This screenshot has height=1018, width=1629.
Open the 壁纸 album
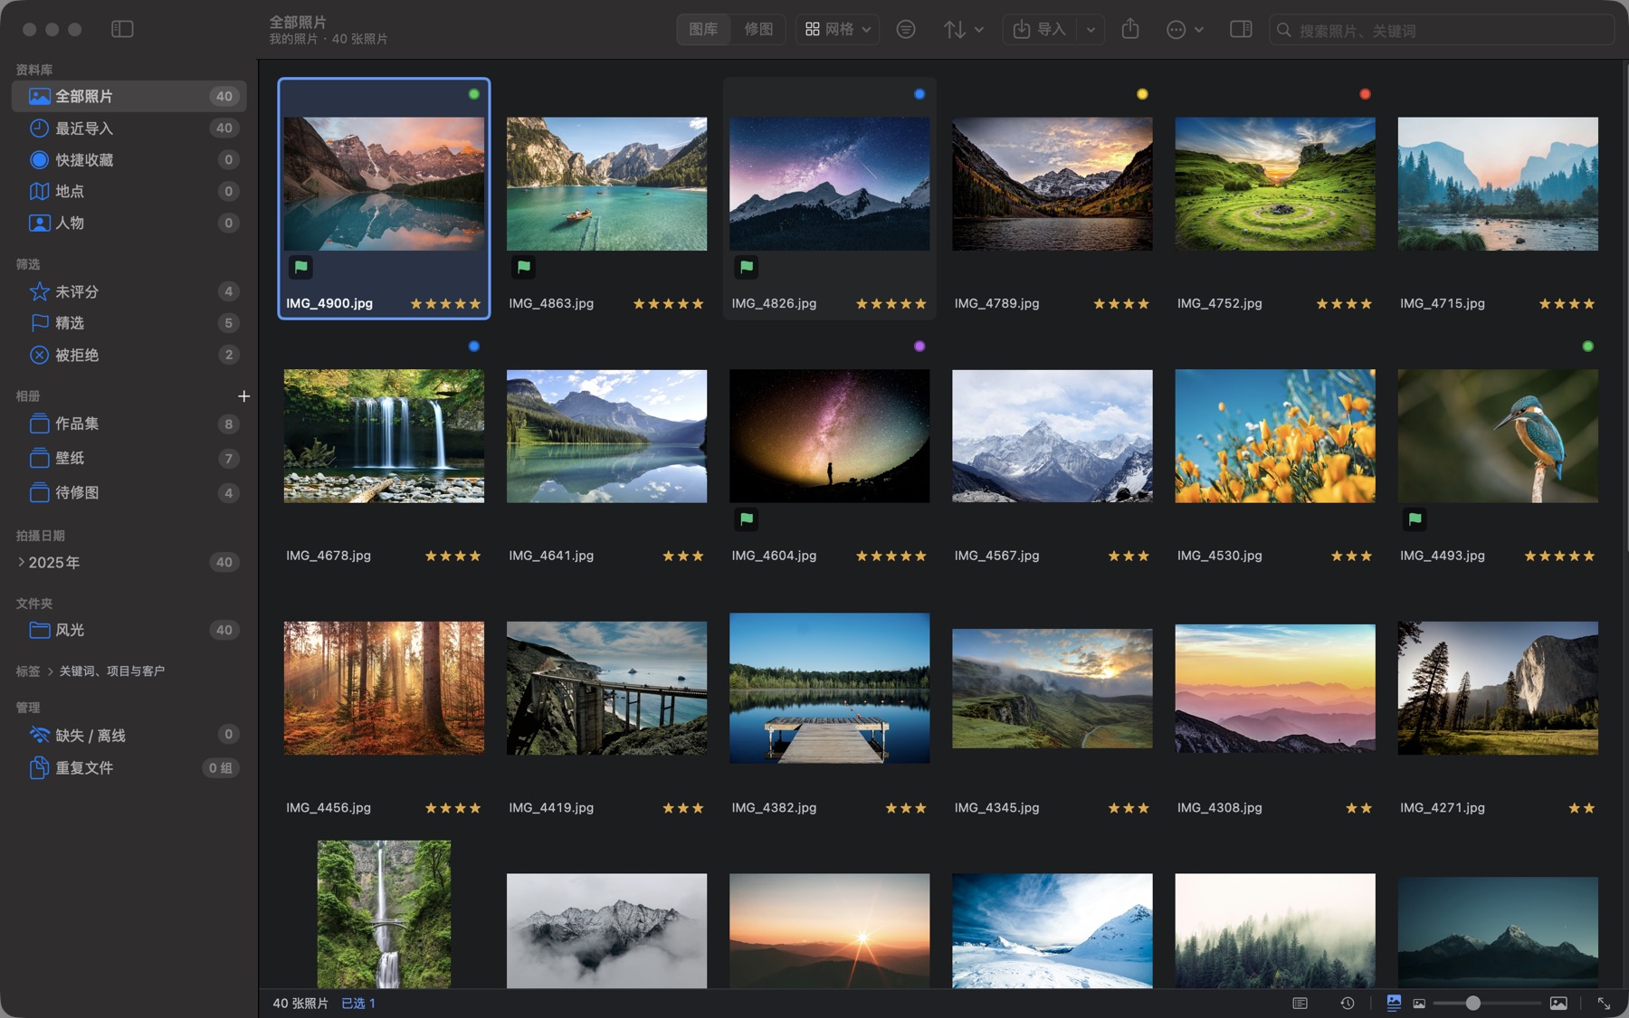pos(129,458)
